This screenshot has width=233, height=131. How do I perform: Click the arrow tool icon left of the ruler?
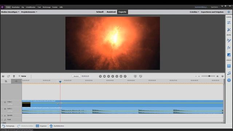point(16,81)
